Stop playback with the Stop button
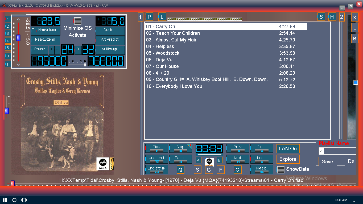Viewport: 363px width, 204px height. pos(180,148)
